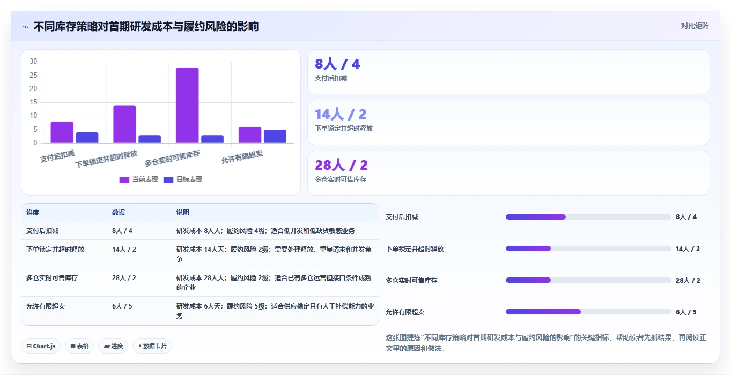Click the Chart.js tag chip
The width and height of the screenshot is (731, 375).
(41, 346)
